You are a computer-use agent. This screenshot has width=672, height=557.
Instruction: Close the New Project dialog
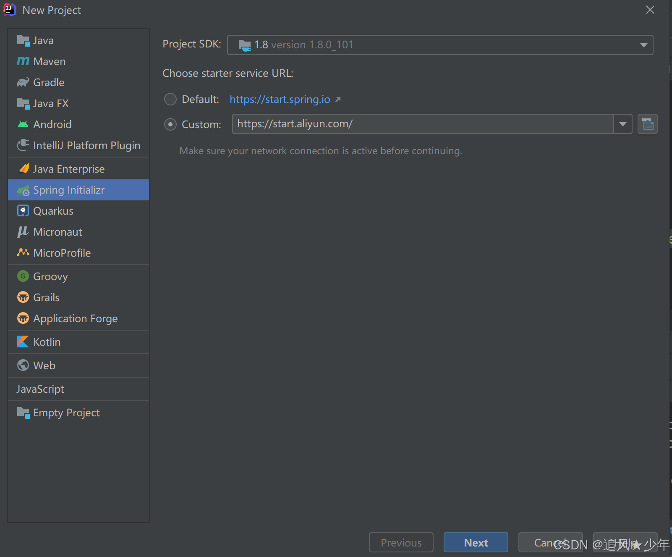(650, 10)
